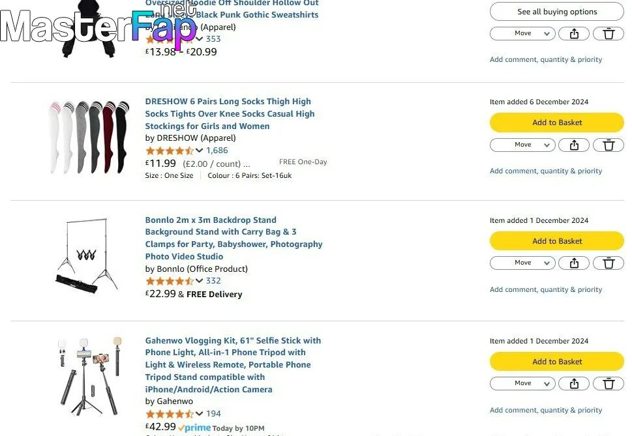Share the Bonnlo Backdrop Stand item
Viewport: 632px width, 436px height.
pyautogui.click(x=574, y=263)
